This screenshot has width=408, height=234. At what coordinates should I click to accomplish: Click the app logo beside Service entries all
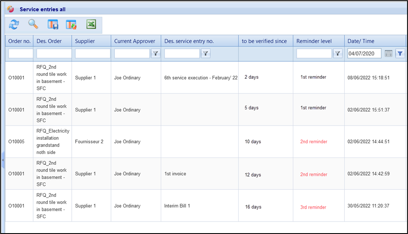tap(11, 9)
